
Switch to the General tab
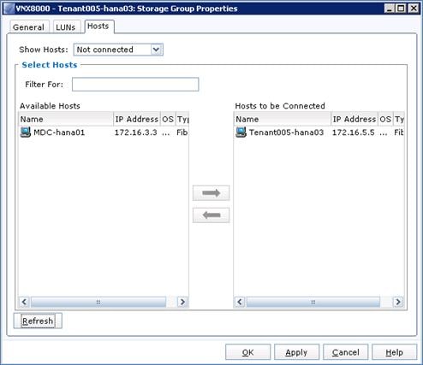28,27
